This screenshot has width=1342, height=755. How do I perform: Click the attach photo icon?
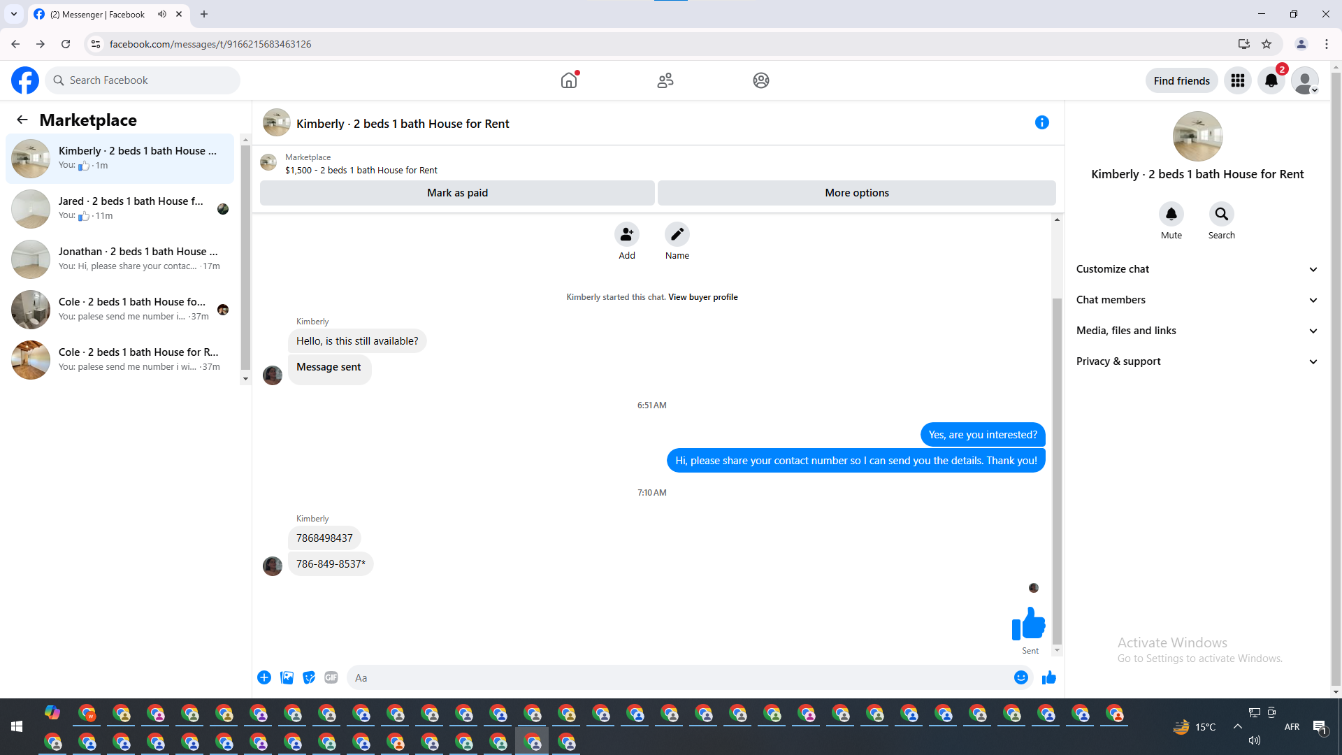point(287,677)
